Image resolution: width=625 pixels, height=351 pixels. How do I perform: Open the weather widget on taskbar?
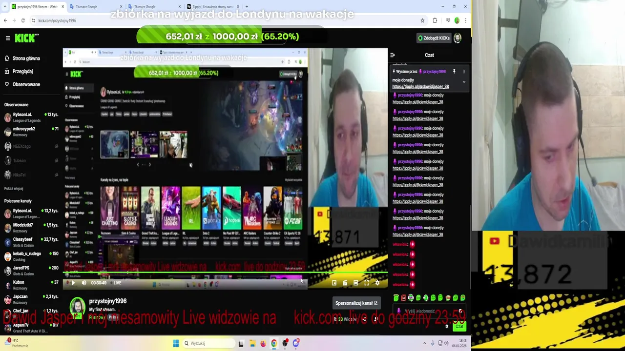[x=17, y=343]
